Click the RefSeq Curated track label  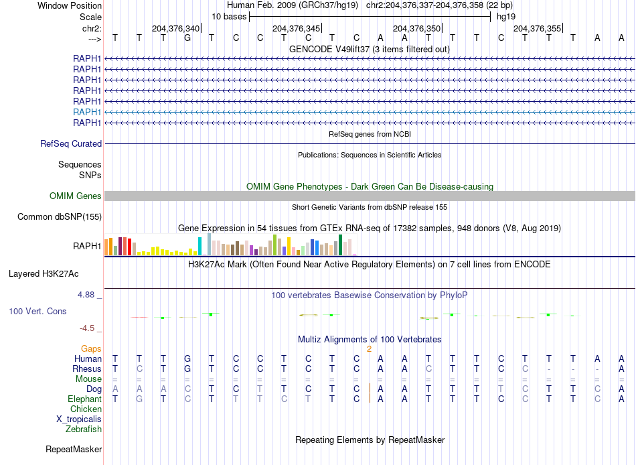click(x=71, y=143)
